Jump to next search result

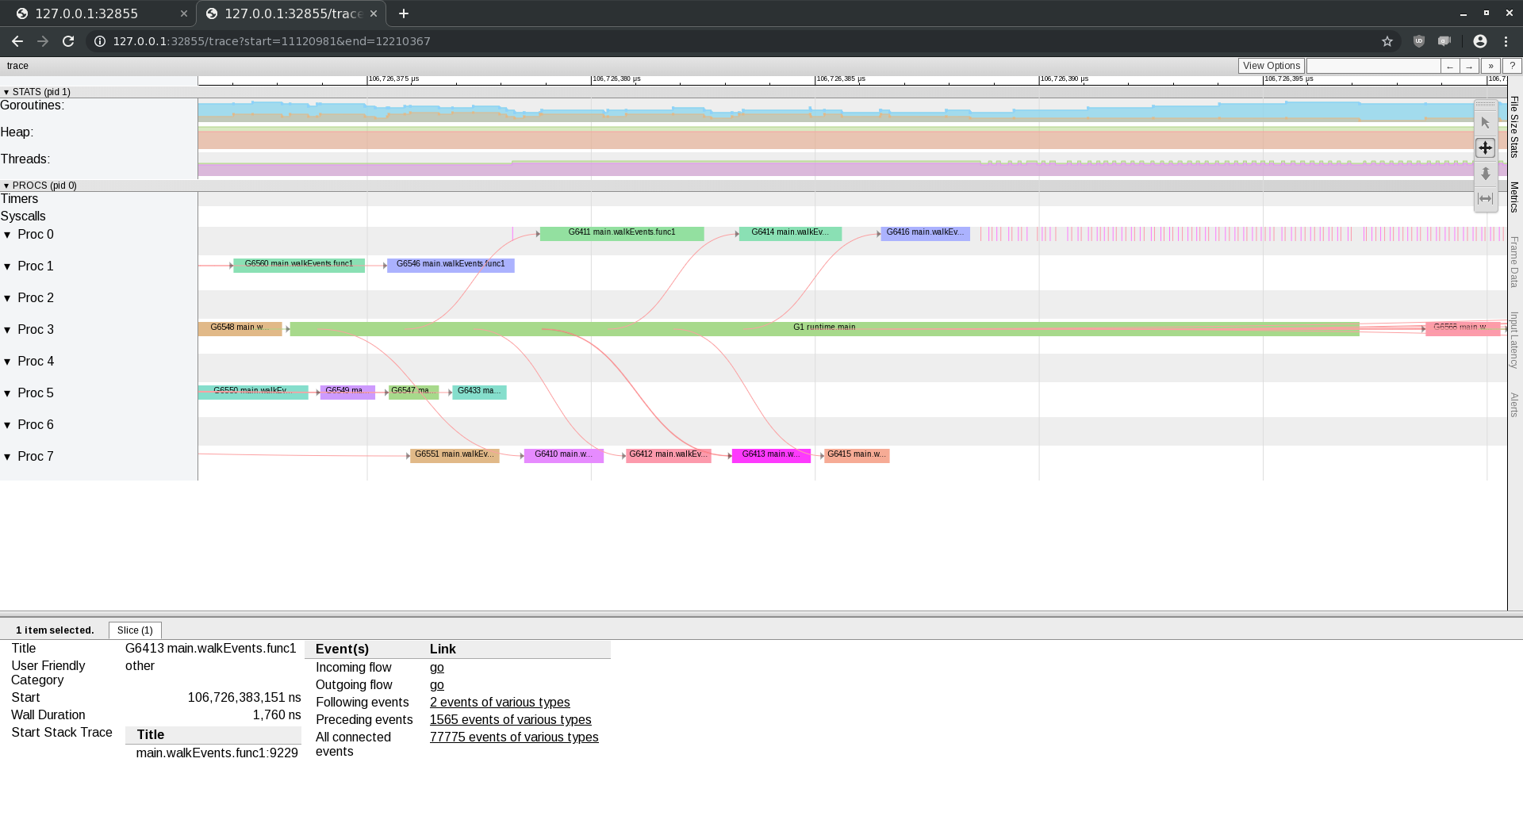(1469, 66)
